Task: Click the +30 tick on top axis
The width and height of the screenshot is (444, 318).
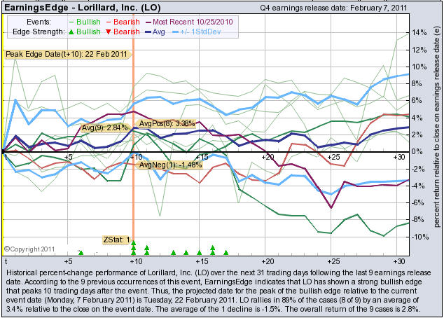Action: tap(398, 158)
